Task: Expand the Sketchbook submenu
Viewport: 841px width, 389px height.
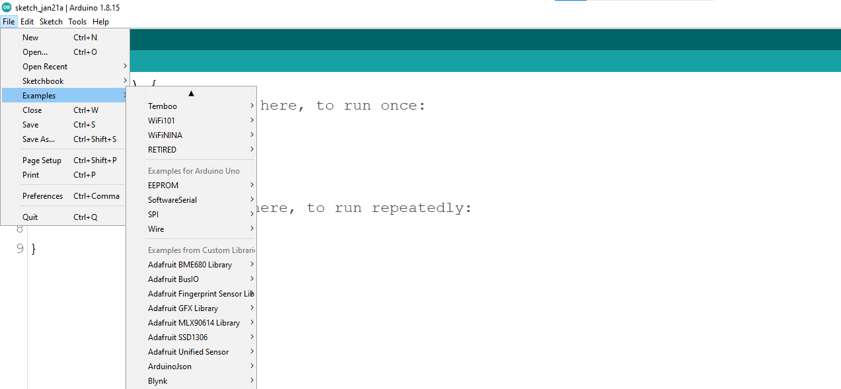Action: click(x=65, y=81)
